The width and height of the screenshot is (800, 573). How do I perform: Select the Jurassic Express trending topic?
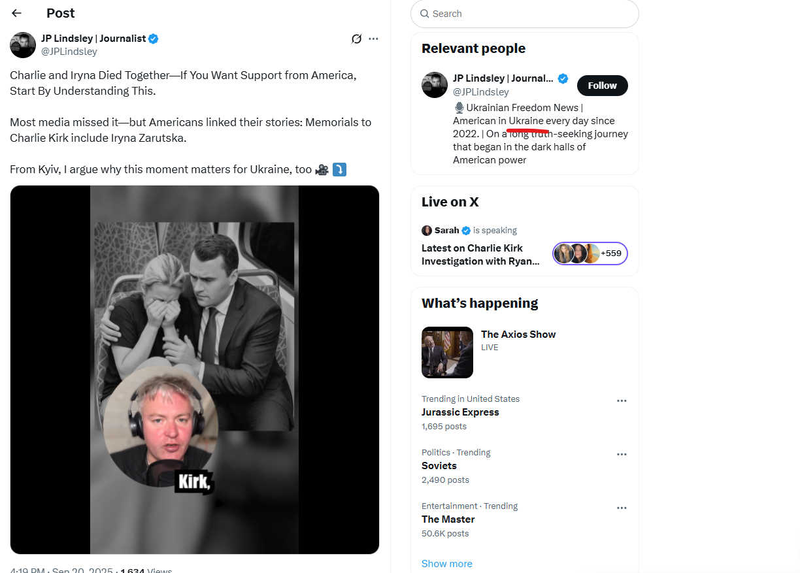(x=460, y=412)
